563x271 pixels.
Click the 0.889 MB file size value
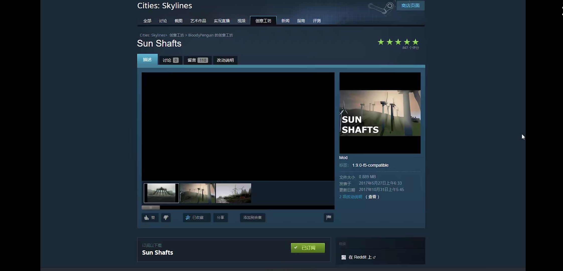coord(367,177)
